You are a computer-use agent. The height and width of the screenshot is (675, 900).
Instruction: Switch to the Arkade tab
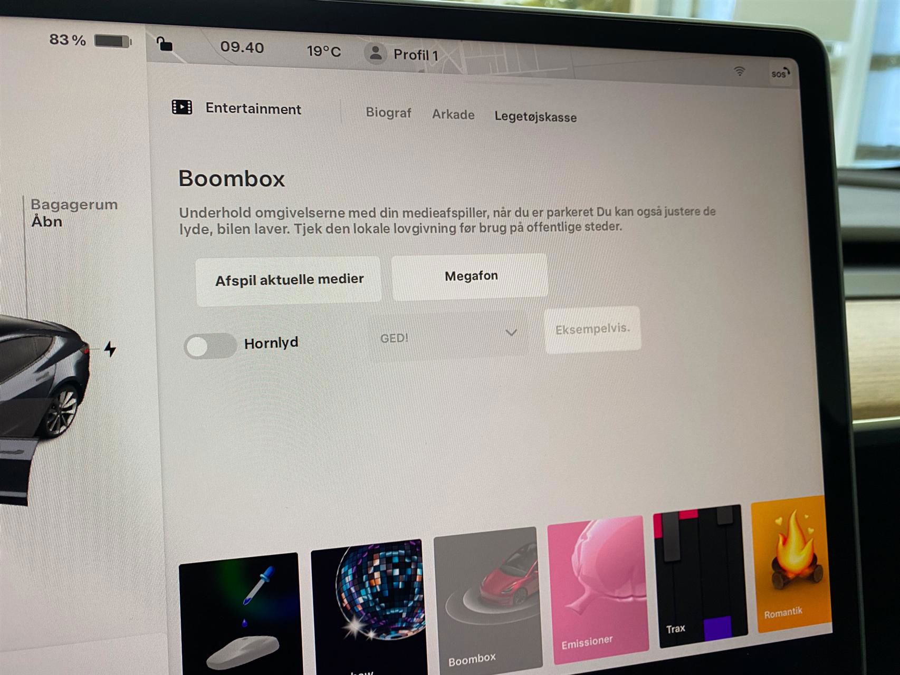click(453, 114)
